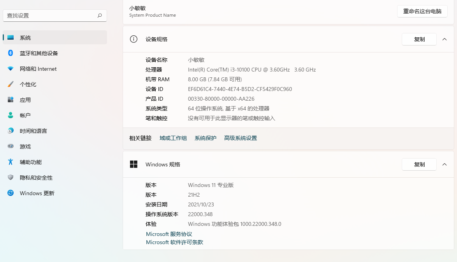Collapse the 设备规格 section chevron

[x=445, y=39]
